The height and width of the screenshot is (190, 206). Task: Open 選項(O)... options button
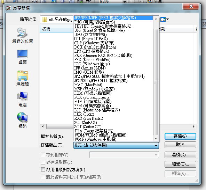click(x=180, y=155)
